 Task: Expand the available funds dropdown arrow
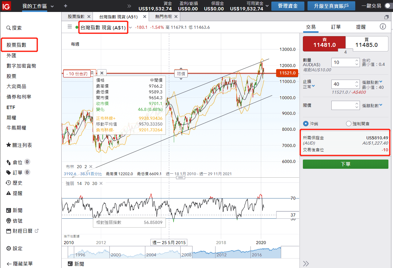(x=267, y=6)
